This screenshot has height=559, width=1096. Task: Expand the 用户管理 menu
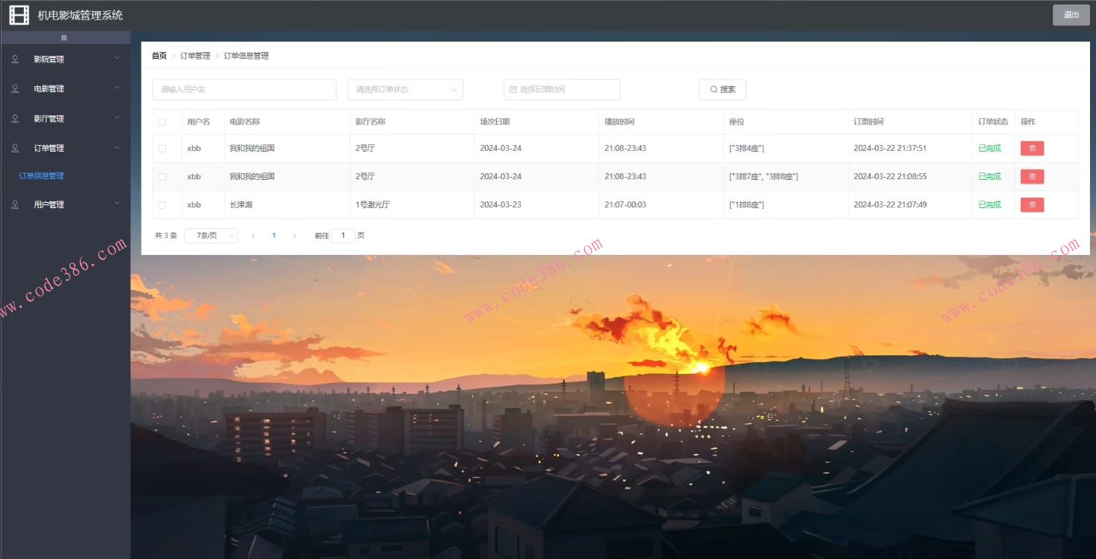click(x=65, y=204)
